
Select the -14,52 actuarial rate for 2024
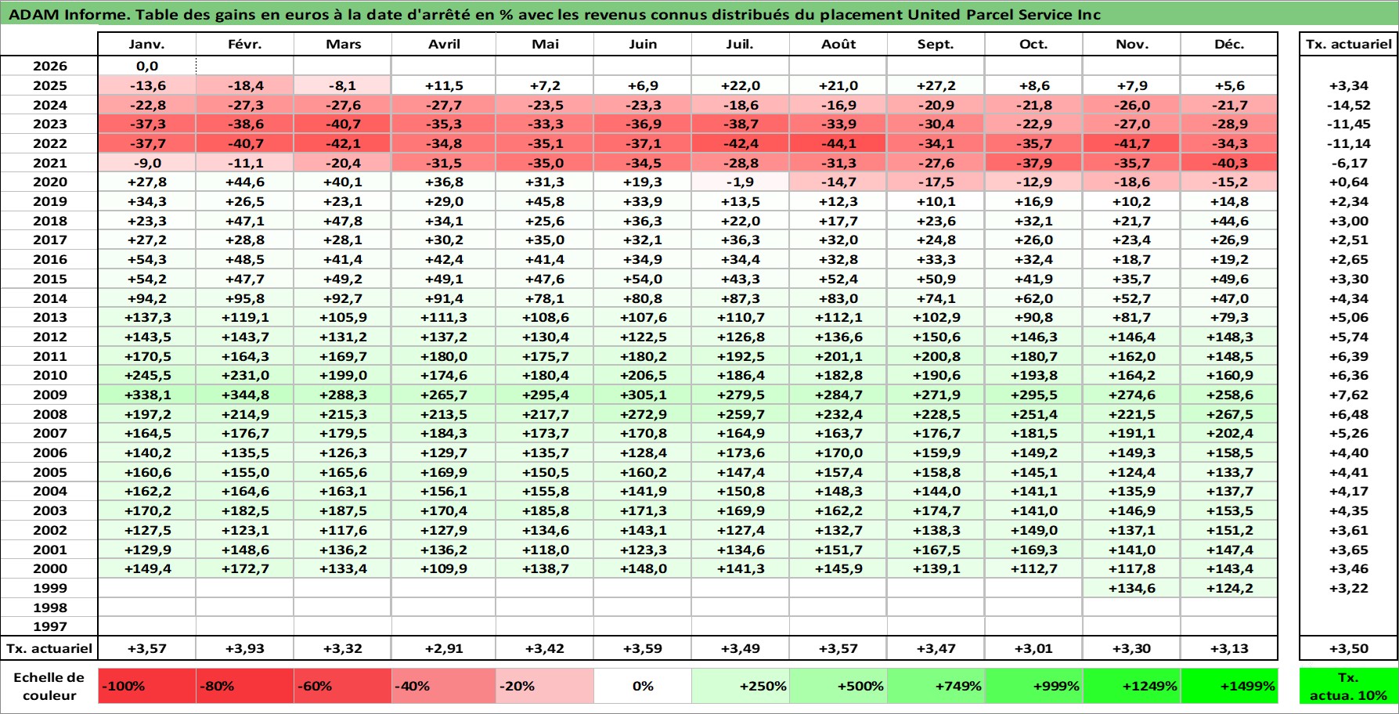point(1348,105)
